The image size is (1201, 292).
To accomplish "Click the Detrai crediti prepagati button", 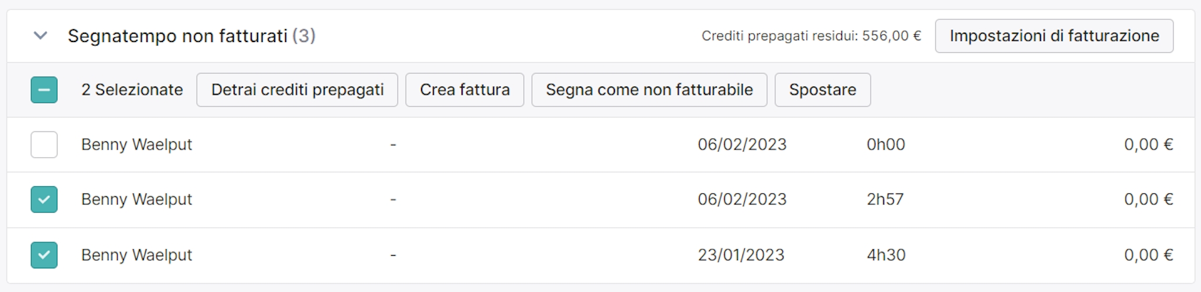I will (x=297, y=90).
